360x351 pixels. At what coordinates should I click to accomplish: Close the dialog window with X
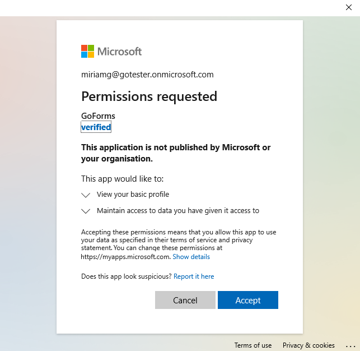pyautogui.click(x=348, y=7)
